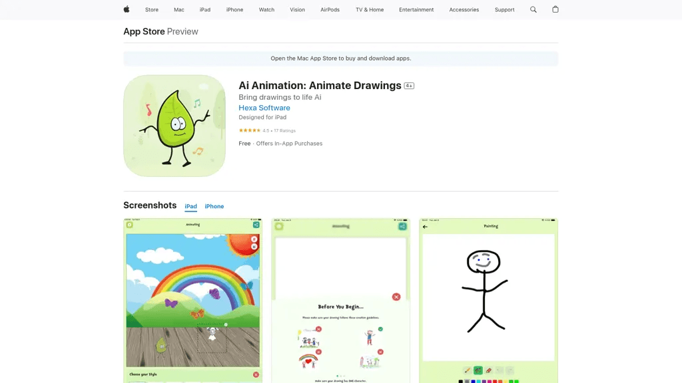
Task: Click the Apple logo icon
Action: point(127,9)
